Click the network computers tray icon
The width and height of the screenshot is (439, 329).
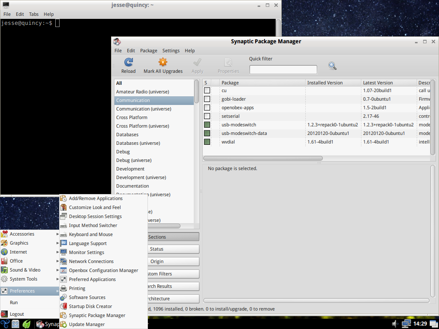point(406,324)
